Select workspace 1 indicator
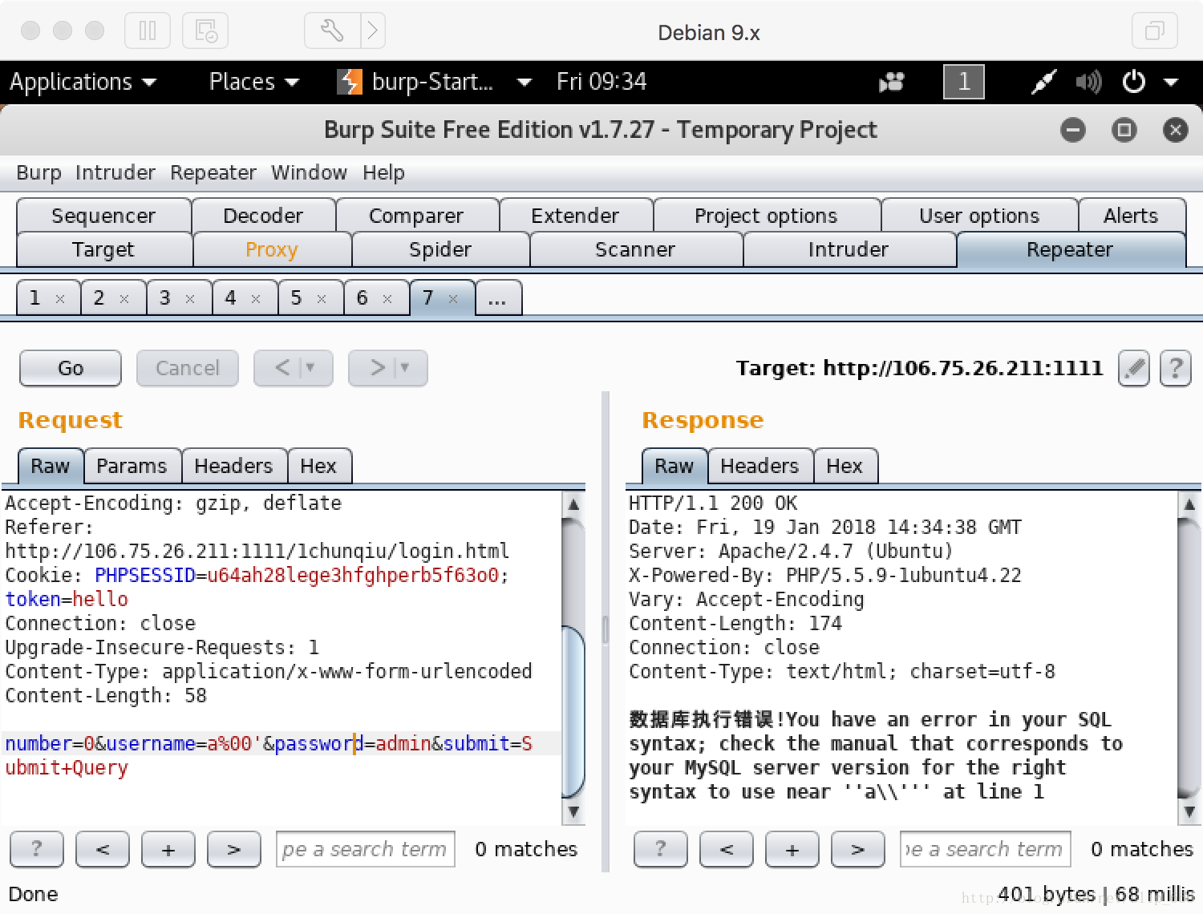The width and height of the screenshot is (1203, 914). pos(964,82)
